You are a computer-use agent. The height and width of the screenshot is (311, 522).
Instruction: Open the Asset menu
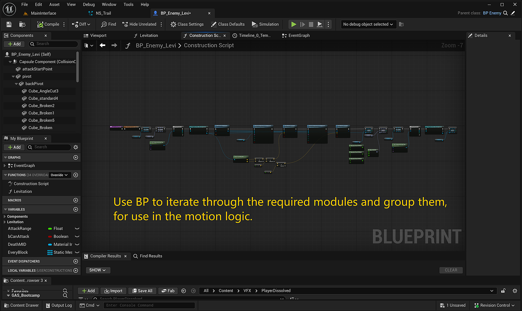coord(54,4)
